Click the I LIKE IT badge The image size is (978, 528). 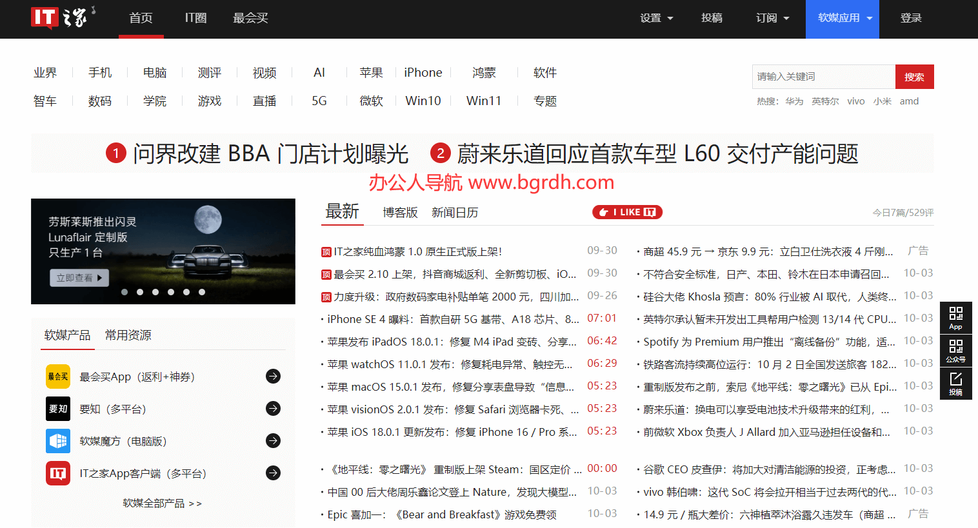tap(628, 212)
